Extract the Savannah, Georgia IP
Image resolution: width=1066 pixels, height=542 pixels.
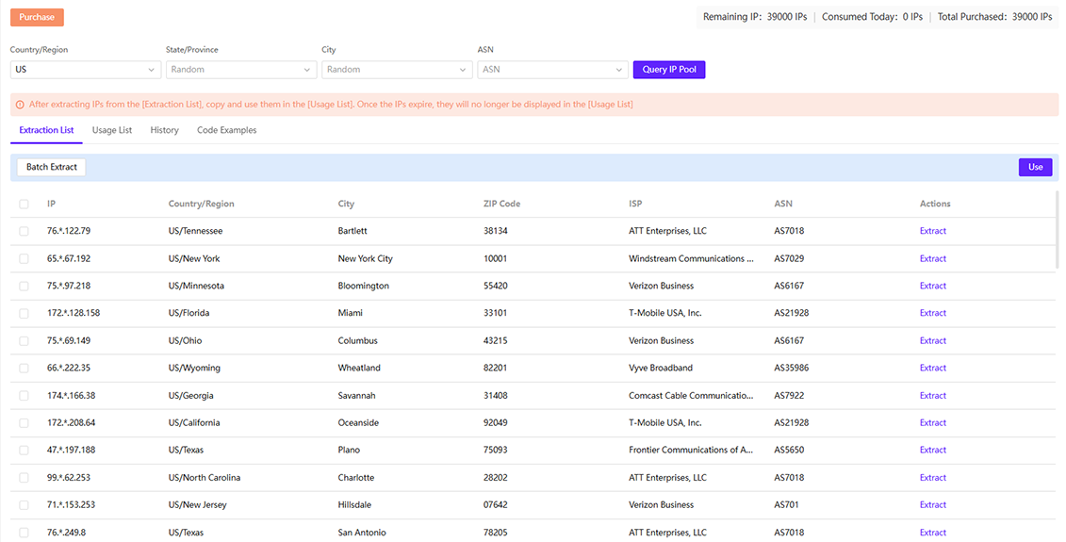click(933, 395)
